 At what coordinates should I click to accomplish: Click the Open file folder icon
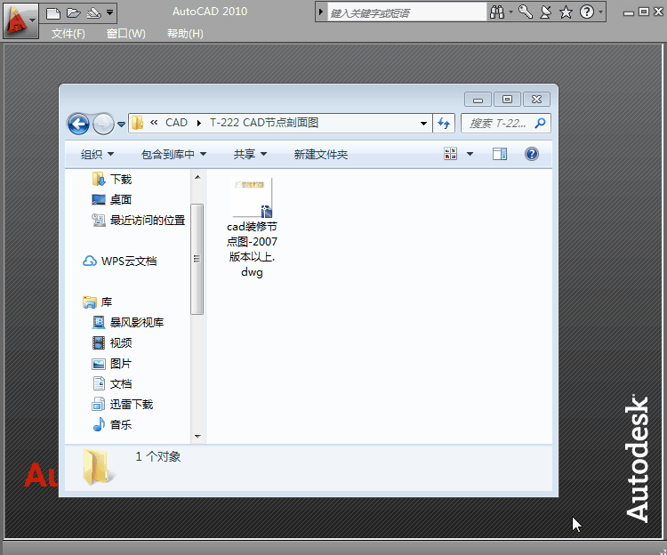[74, 13]
